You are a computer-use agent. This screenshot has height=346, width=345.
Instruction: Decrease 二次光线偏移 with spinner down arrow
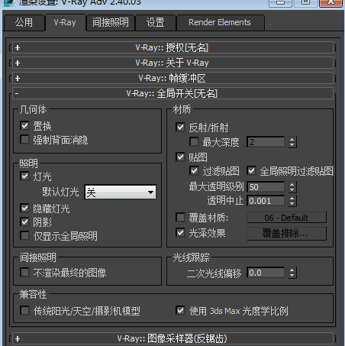(292, 276)
